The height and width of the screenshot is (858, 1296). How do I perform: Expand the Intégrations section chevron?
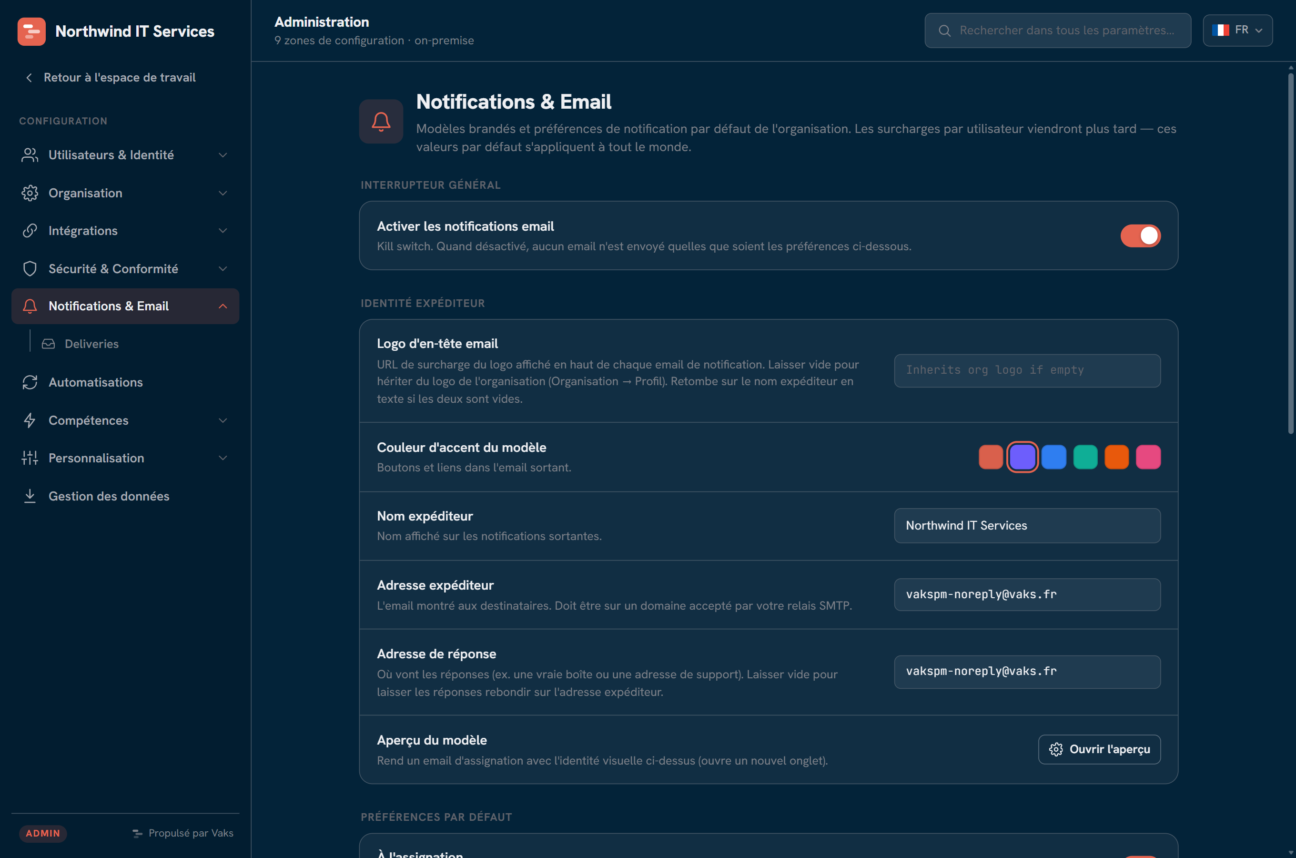[223, 231]
